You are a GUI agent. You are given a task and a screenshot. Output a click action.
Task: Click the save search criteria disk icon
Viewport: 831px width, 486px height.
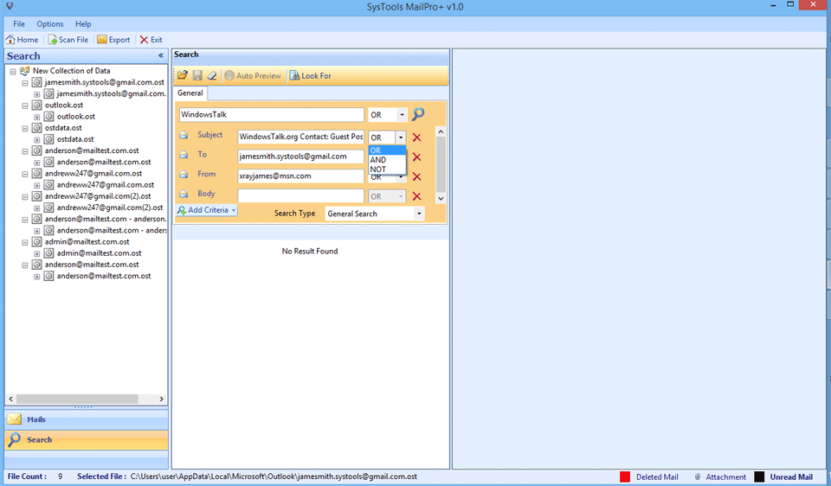(x=197, y=76)
